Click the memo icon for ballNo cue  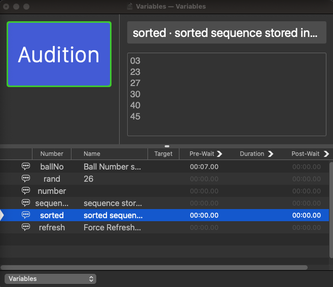[26, 166]
